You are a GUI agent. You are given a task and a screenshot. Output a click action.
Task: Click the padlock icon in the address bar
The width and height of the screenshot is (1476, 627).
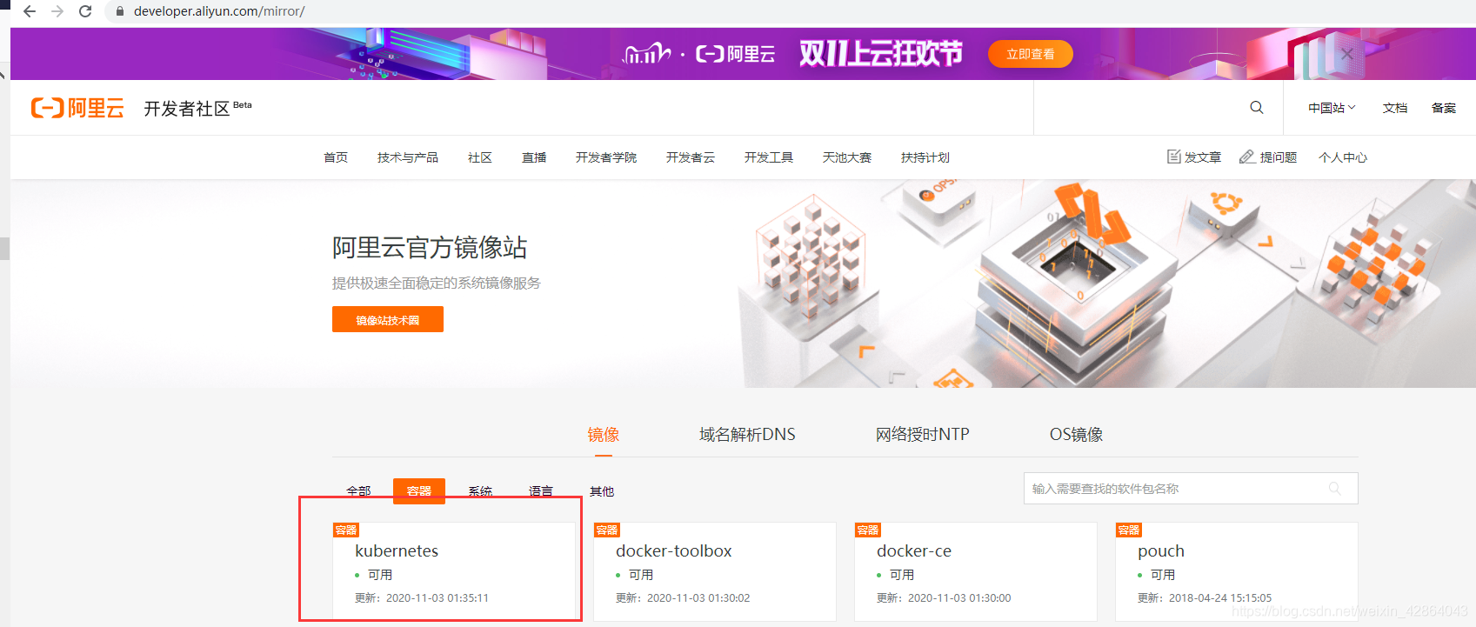120,11
